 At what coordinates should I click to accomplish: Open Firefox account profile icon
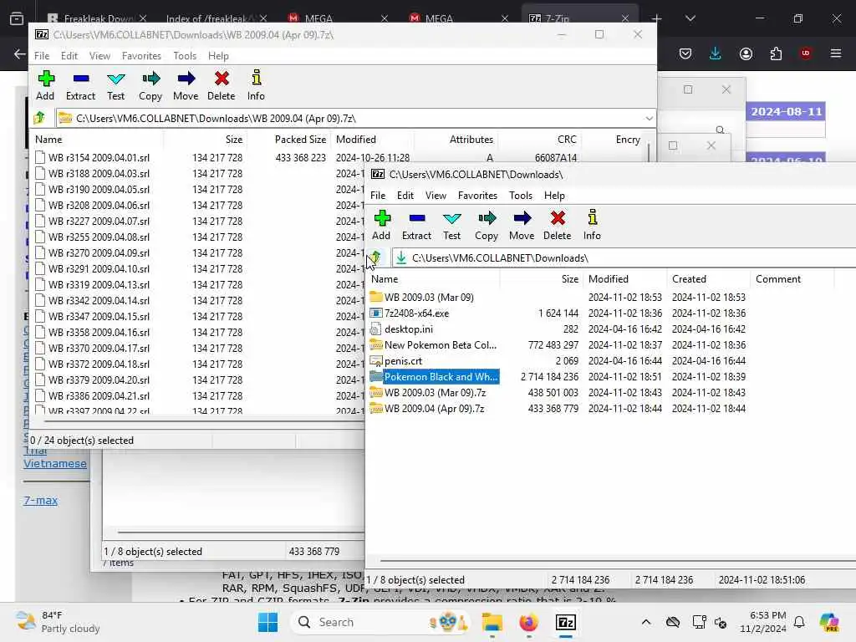(x=746, y=53)
